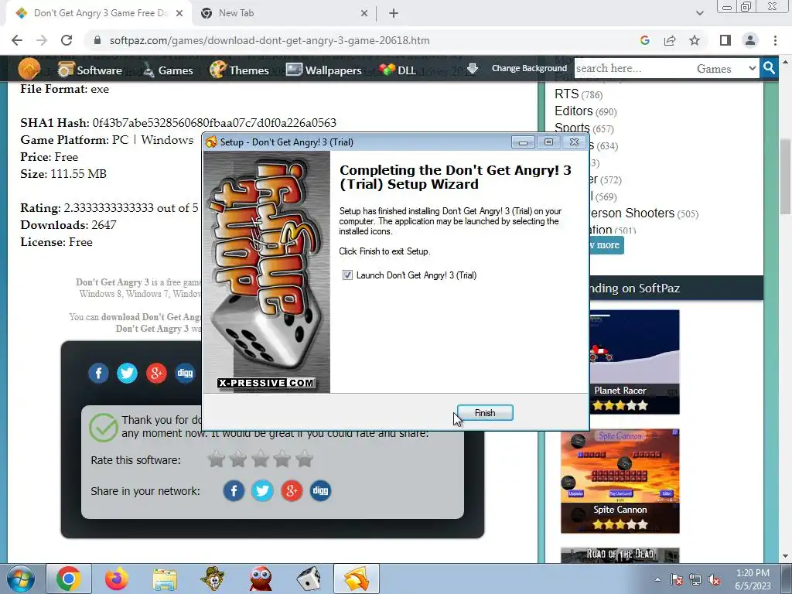This screenshot has height=594, width=792.
Task: Share on Facebook in Share in your network
Action: [x=234, y=490]
